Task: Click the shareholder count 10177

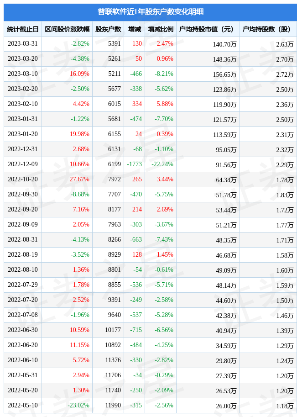Action: pos(113,330)
